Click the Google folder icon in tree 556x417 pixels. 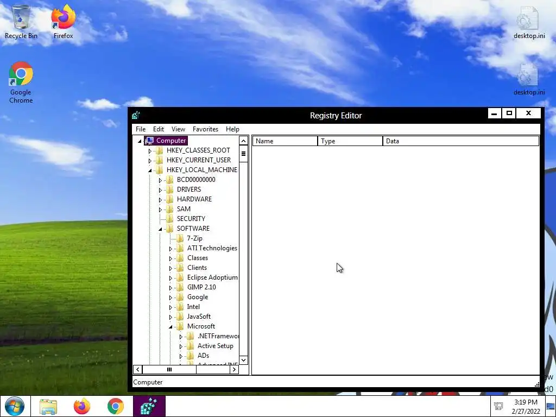point(180,297)
